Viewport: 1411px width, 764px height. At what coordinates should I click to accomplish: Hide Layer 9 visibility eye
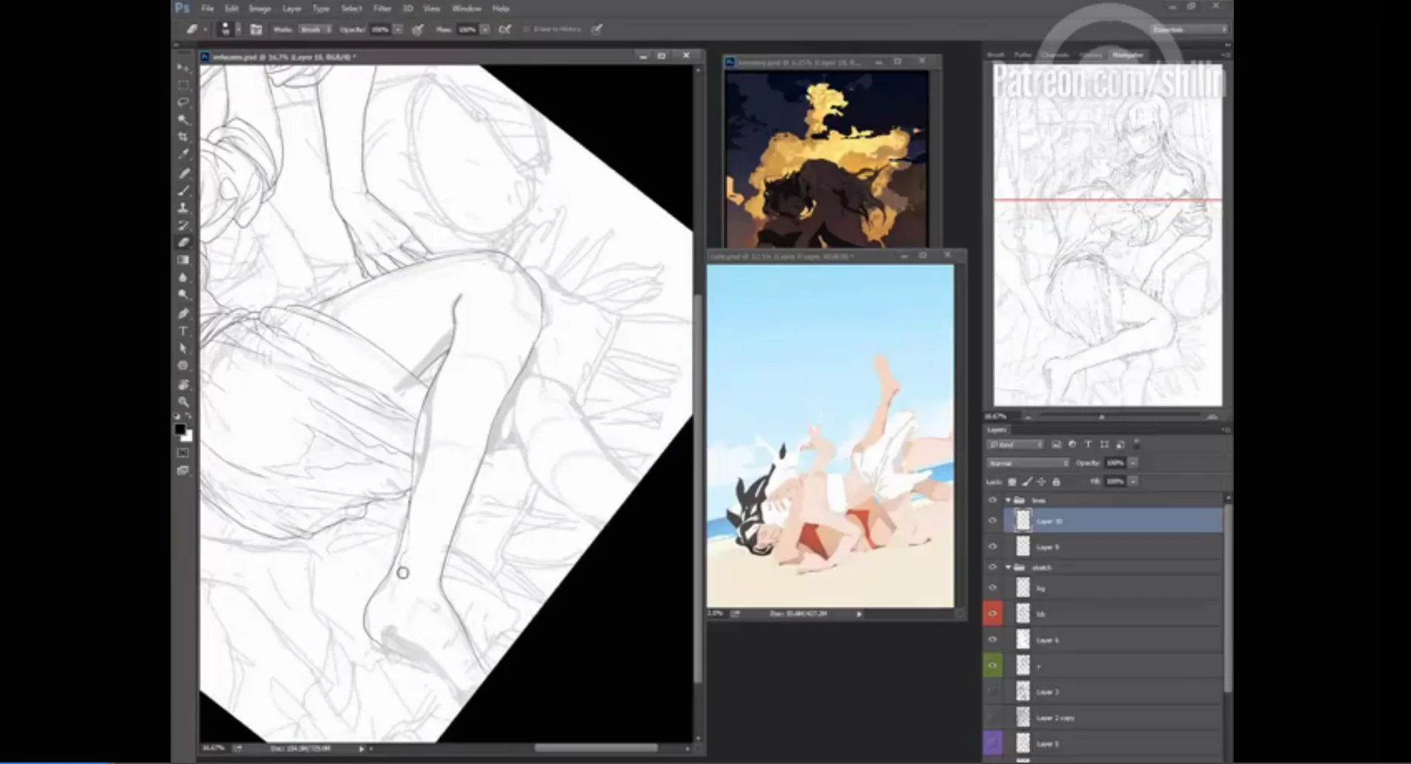click(992, 547)
